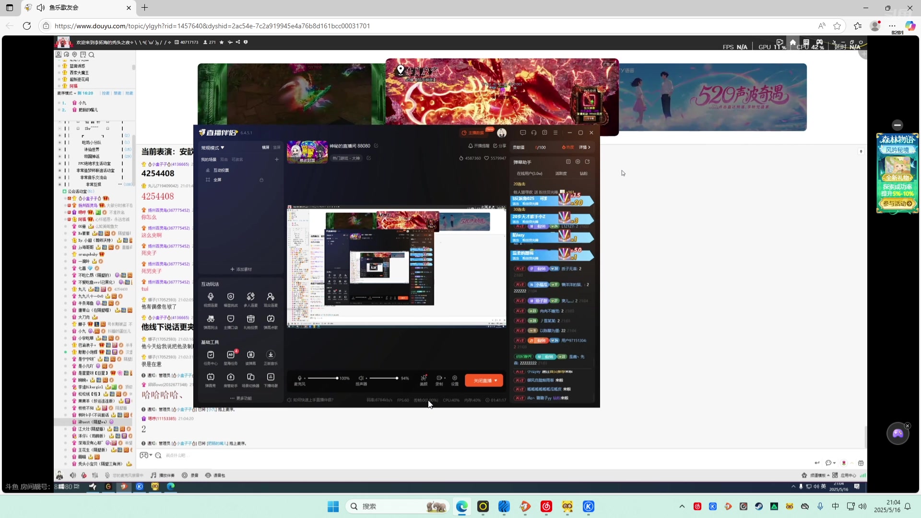Viewport: 921px width, 518px height.
Task: Open dropdown arrow on 关闭直播 button
Action: pos(496,381)
